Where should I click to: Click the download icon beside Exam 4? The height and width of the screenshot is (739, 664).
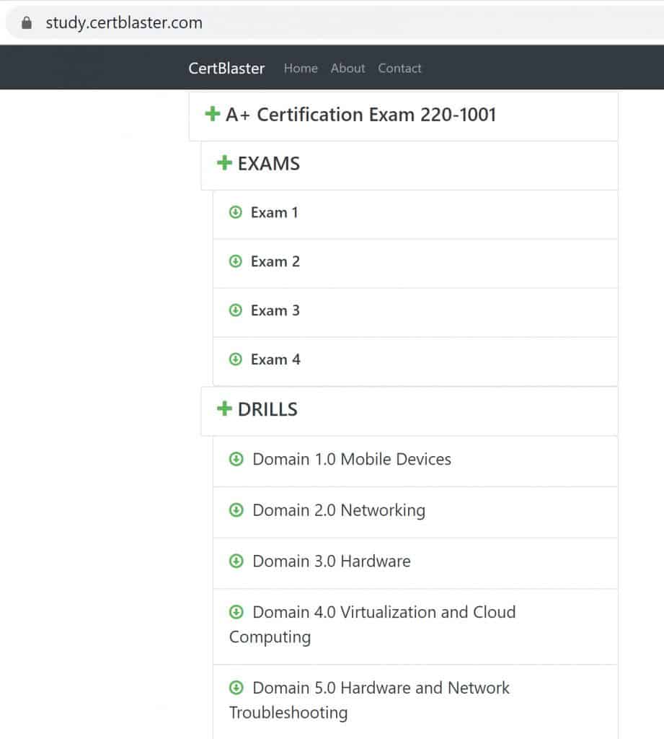(x=236, y=359)
